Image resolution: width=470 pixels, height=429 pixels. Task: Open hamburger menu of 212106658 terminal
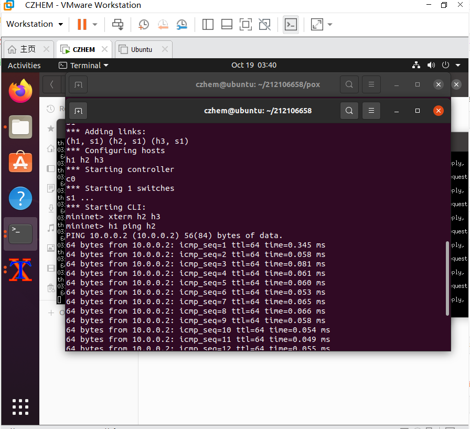pyautogui.click(x=371, y=111)
